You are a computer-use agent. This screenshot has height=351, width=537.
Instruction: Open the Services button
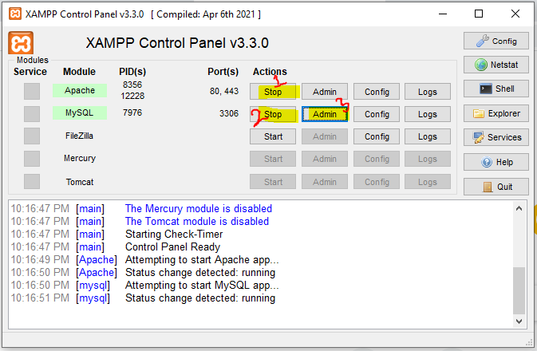pos(496,137)
